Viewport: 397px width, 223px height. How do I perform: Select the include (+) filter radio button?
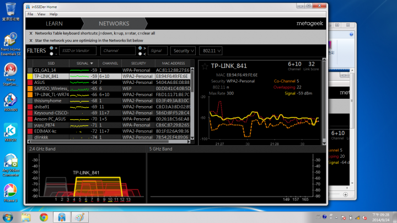click(51, 48)
